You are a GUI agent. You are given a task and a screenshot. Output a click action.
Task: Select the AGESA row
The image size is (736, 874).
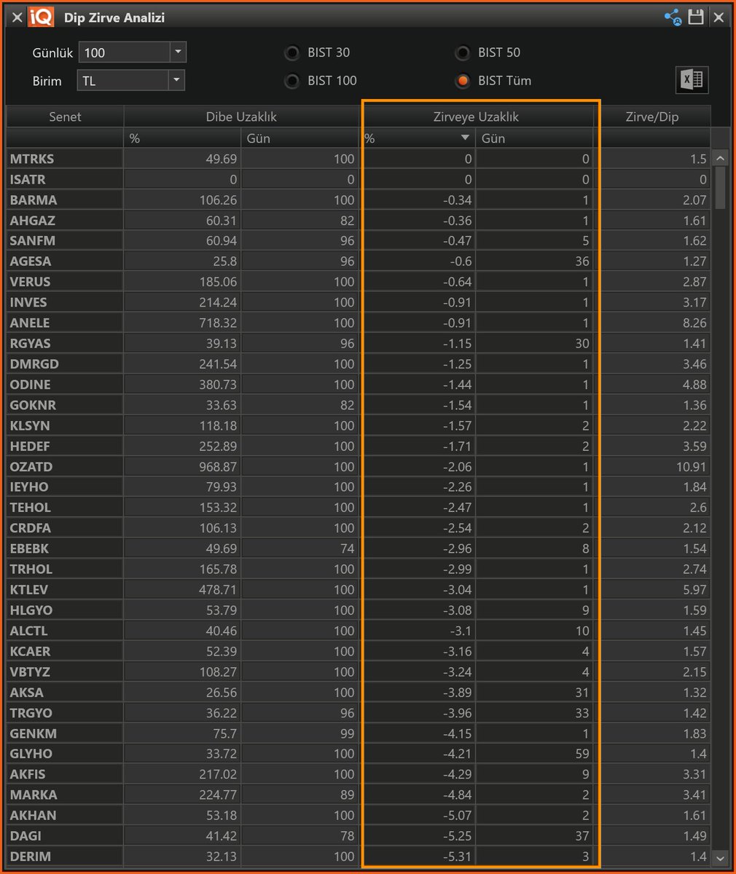click(x=359, y=261)
